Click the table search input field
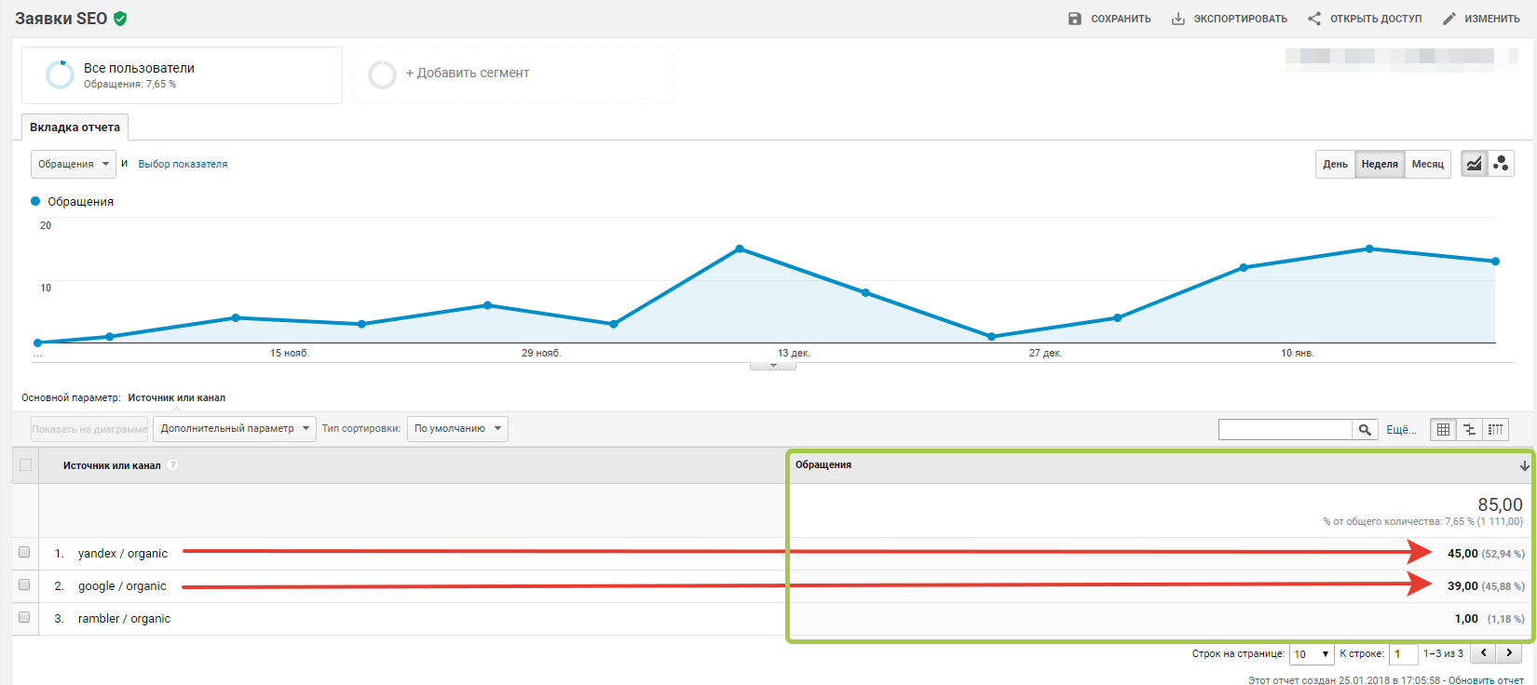 click(1285, 429)
